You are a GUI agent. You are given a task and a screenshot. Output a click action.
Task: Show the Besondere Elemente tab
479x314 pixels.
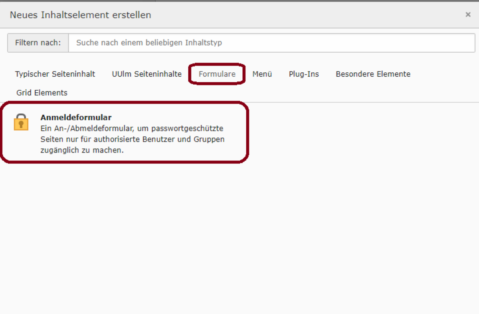coord(373,74)
